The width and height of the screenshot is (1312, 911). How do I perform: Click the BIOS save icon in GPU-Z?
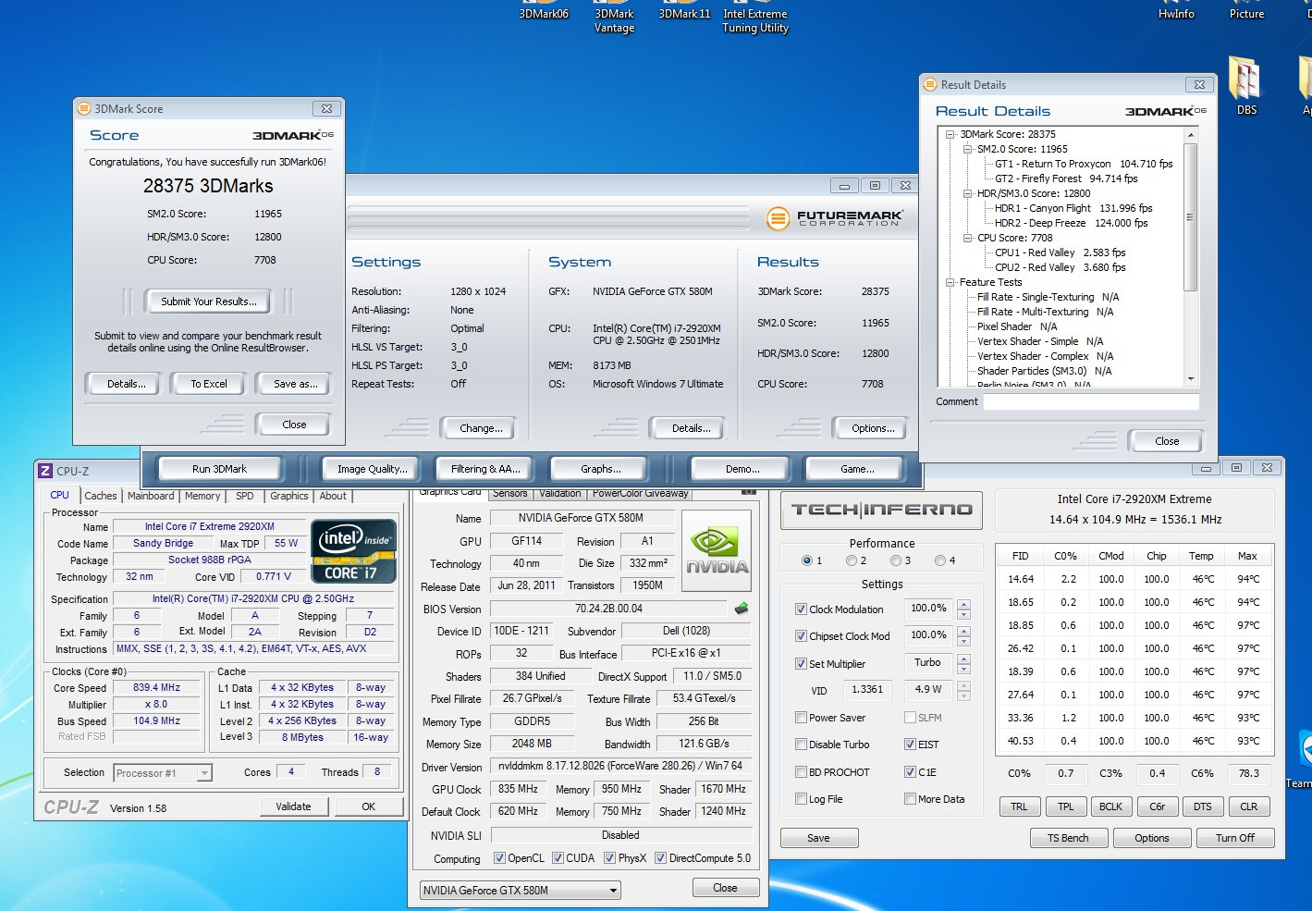(x=741, y=609)
